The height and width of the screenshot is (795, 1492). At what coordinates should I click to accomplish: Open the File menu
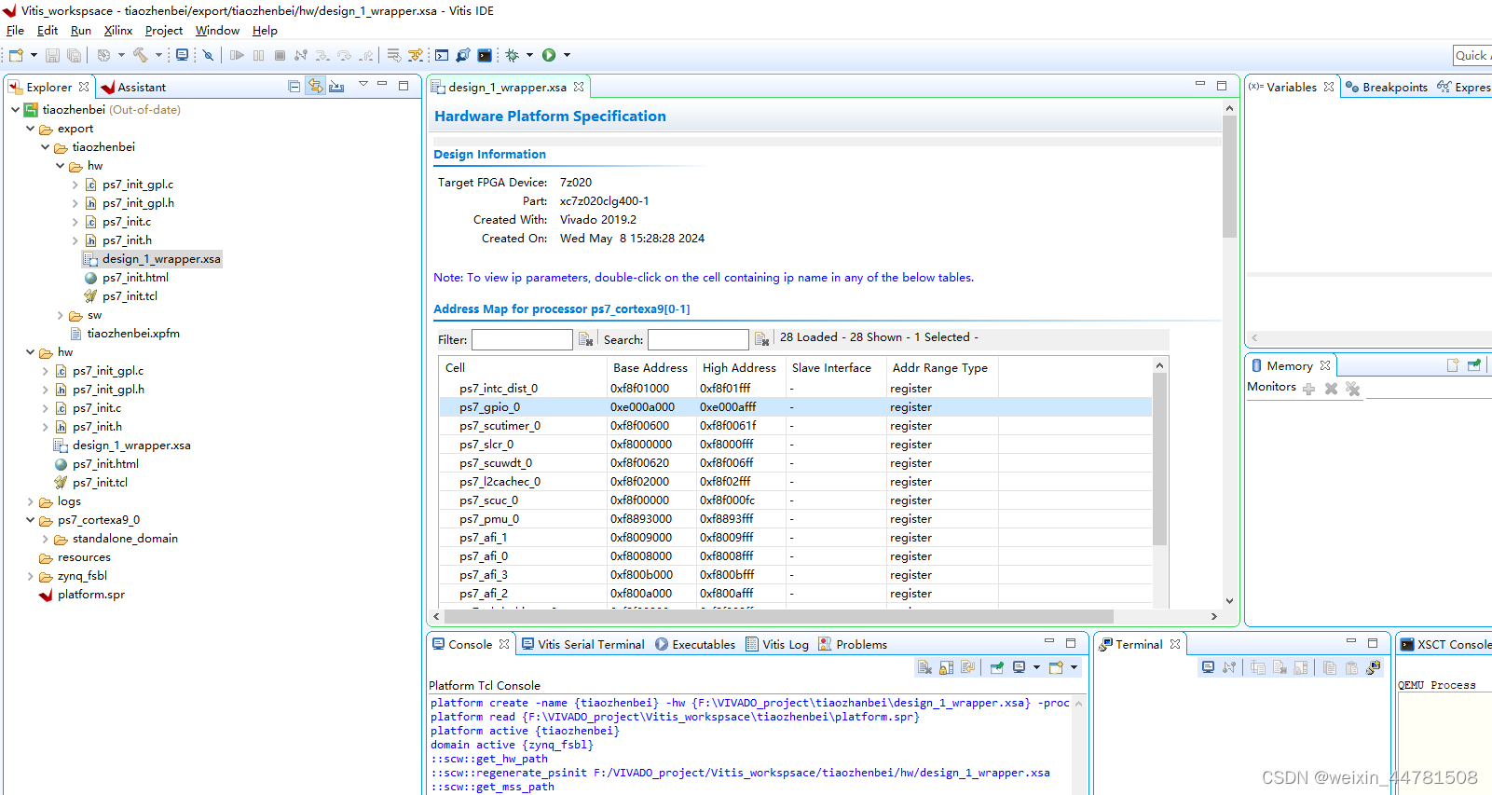click(x=15, y=31)
